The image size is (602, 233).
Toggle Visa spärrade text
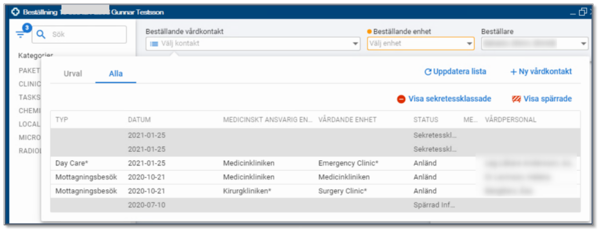[x=548, y=98]
